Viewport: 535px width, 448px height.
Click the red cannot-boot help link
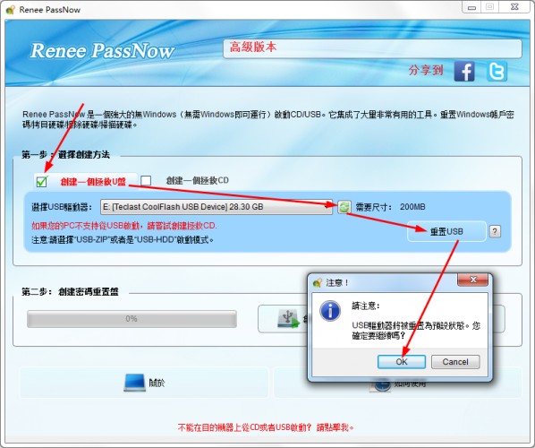pyautogui.click(x=266, y=427)
